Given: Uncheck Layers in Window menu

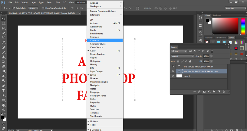Looking at the screenshot, I should [105, 75].
